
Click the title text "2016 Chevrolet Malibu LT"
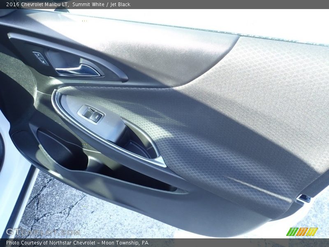(x=37, y=5)
